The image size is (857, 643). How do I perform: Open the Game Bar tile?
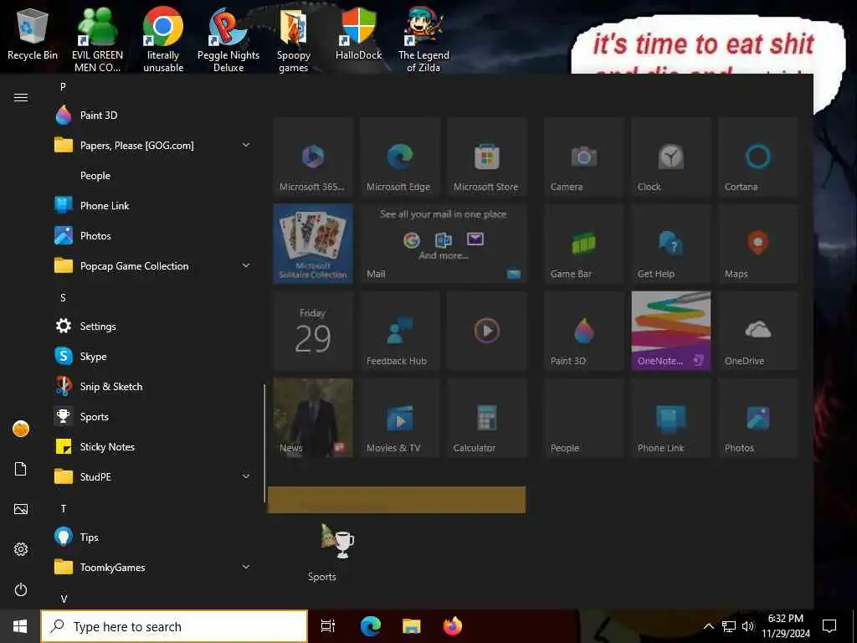point(583,244)
